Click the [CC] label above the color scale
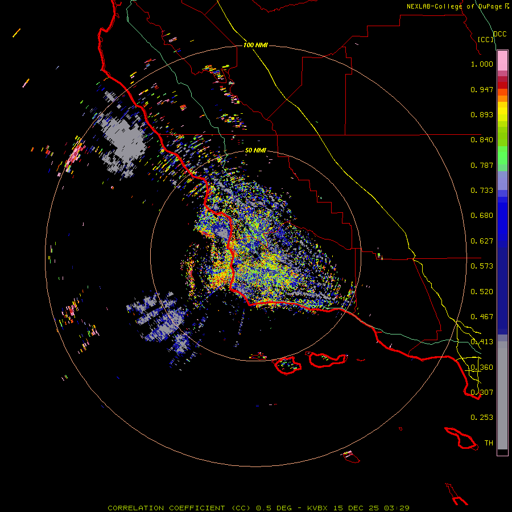Viewport: 512px width, 512px height. 486,39
